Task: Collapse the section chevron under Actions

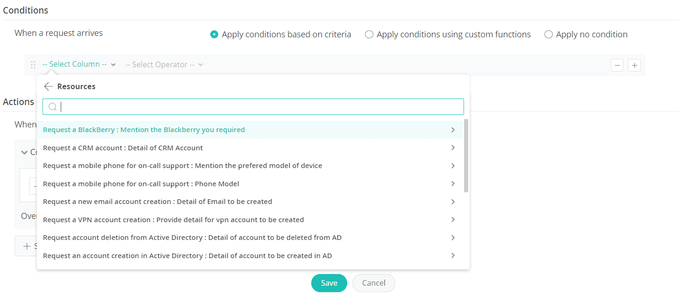Action: tap(24, 152)
